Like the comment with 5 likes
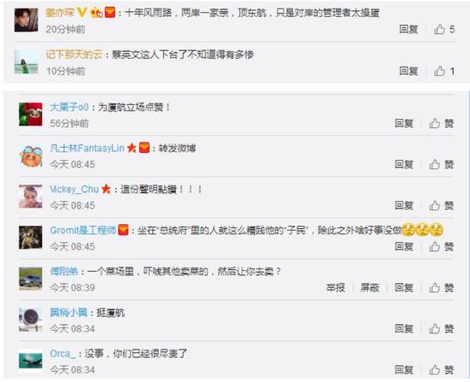This screenshot has width=470, height=382. [444, 29]
